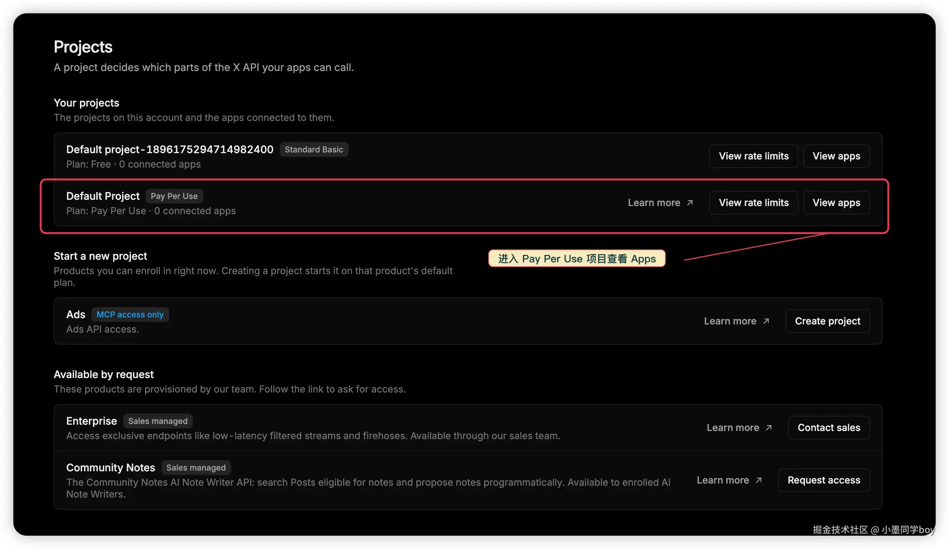
Task: Click the Projects page heading
Action: pyautogui.click(x=83, y=47)
